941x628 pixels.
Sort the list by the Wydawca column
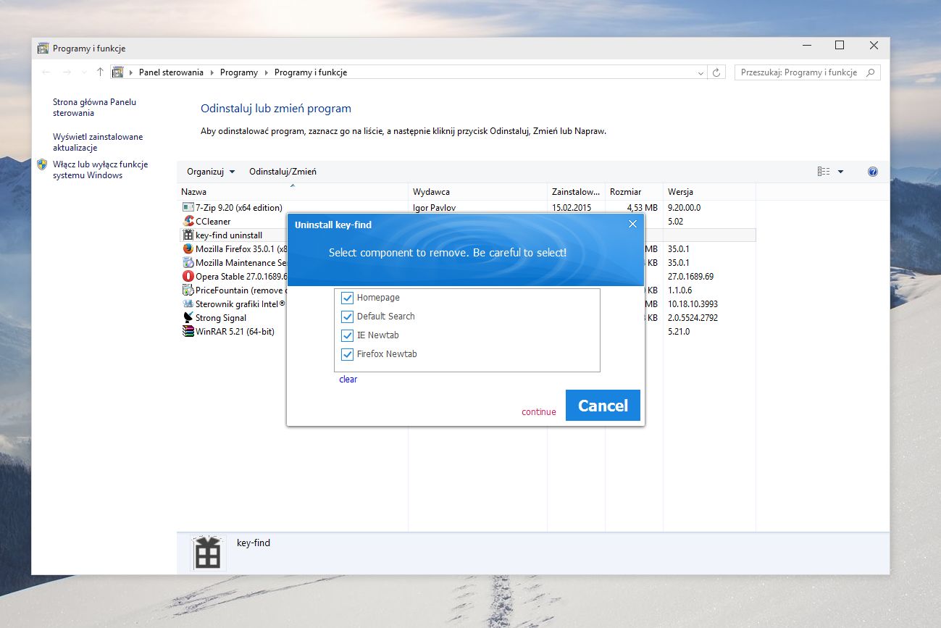(x=477, y=192)
